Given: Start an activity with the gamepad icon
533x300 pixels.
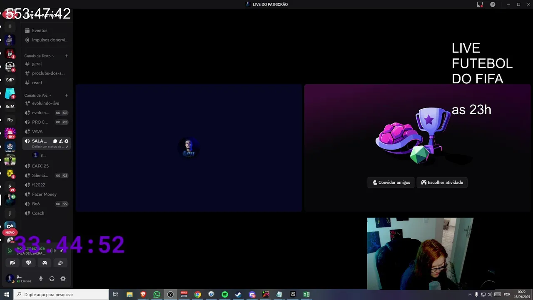Looking at the screenshot, I should 45,263.
